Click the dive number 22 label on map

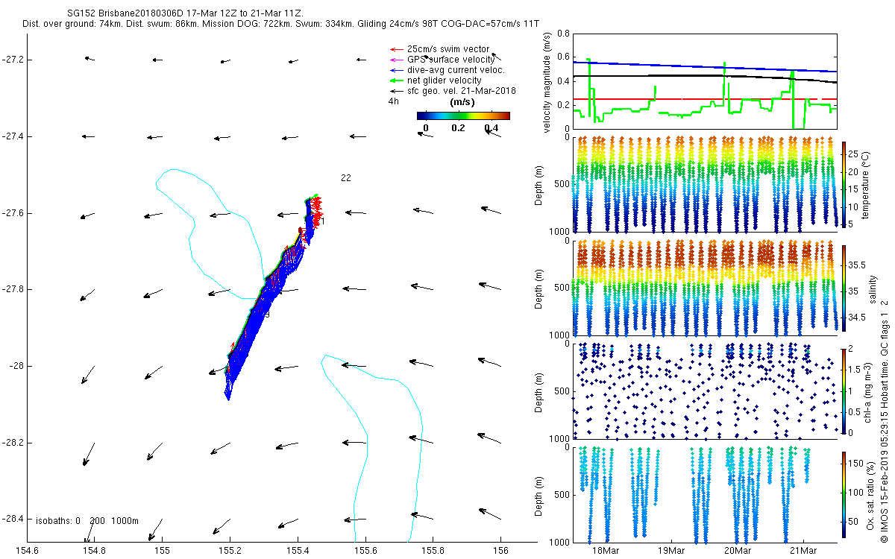(346, 178)
